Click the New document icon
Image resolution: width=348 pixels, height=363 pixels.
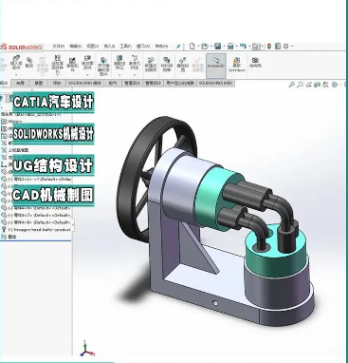coord(192,47)
